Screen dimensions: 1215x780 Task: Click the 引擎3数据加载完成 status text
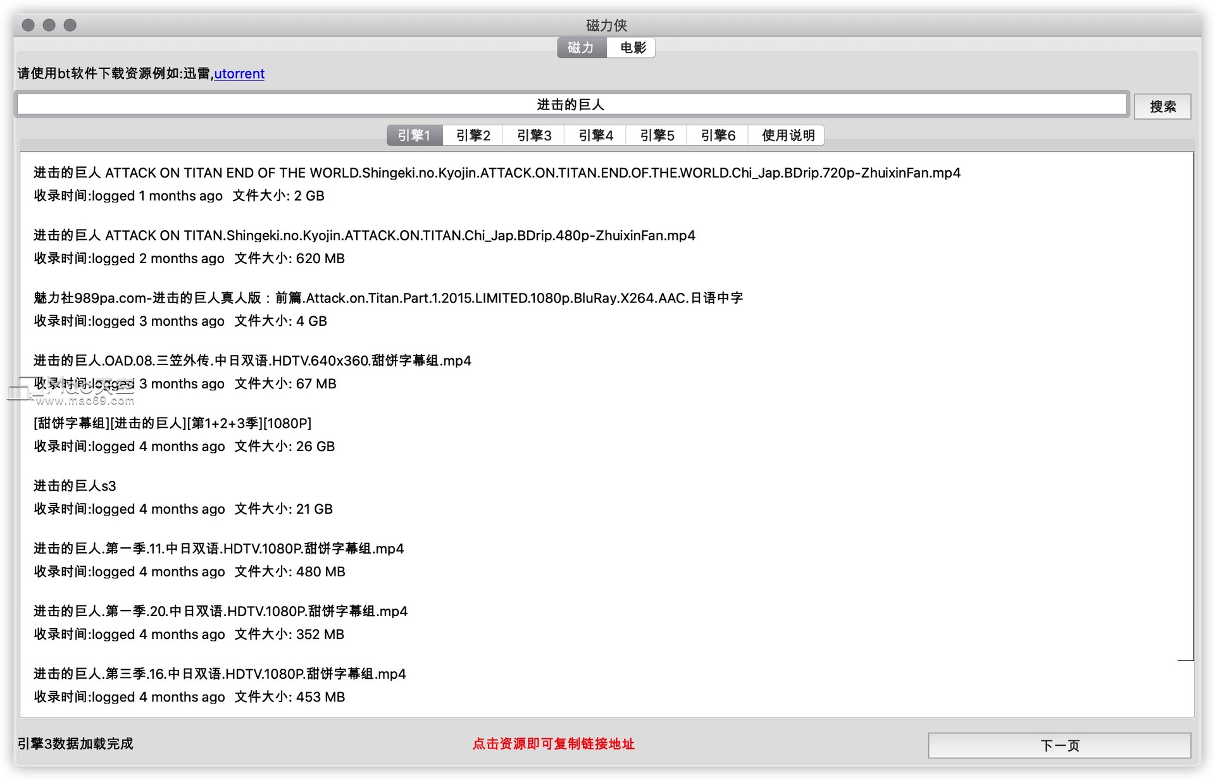[x=75, y=744]
